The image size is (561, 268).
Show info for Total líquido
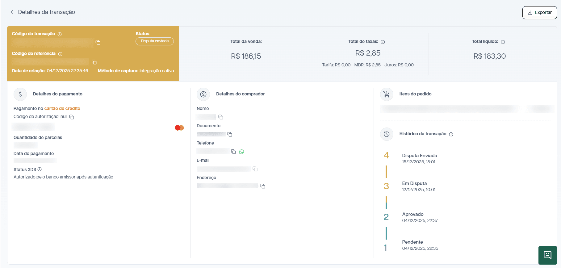(503, 42)
